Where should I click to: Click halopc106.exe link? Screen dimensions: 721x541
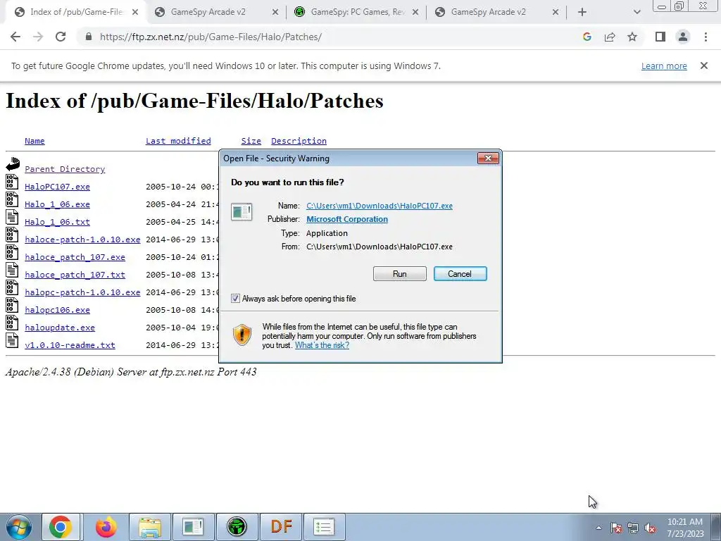[58, 310]
